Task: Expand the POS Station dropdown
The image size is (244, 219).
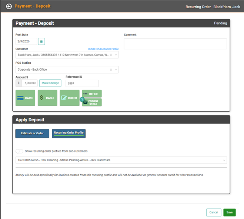Action: pos(116,70)
